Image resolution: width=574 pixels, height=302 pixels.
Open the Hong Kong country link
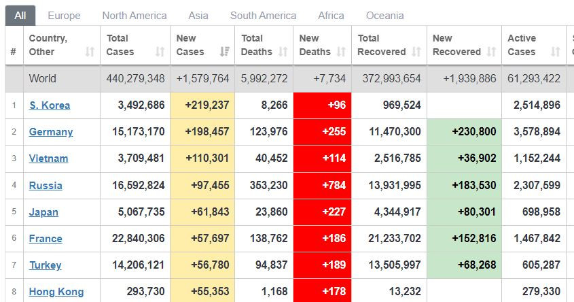pos(56,292)
